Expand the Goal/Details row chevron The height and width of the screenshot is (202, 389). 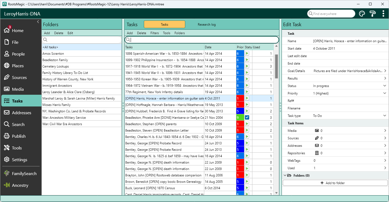(385, 71)
